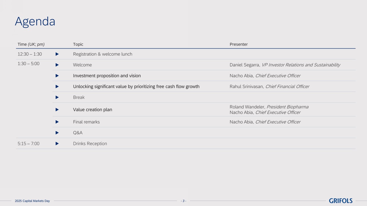Click arrow beside Investment proposition and vision
This screenshot has width=367, height=206.
(57, 76)
